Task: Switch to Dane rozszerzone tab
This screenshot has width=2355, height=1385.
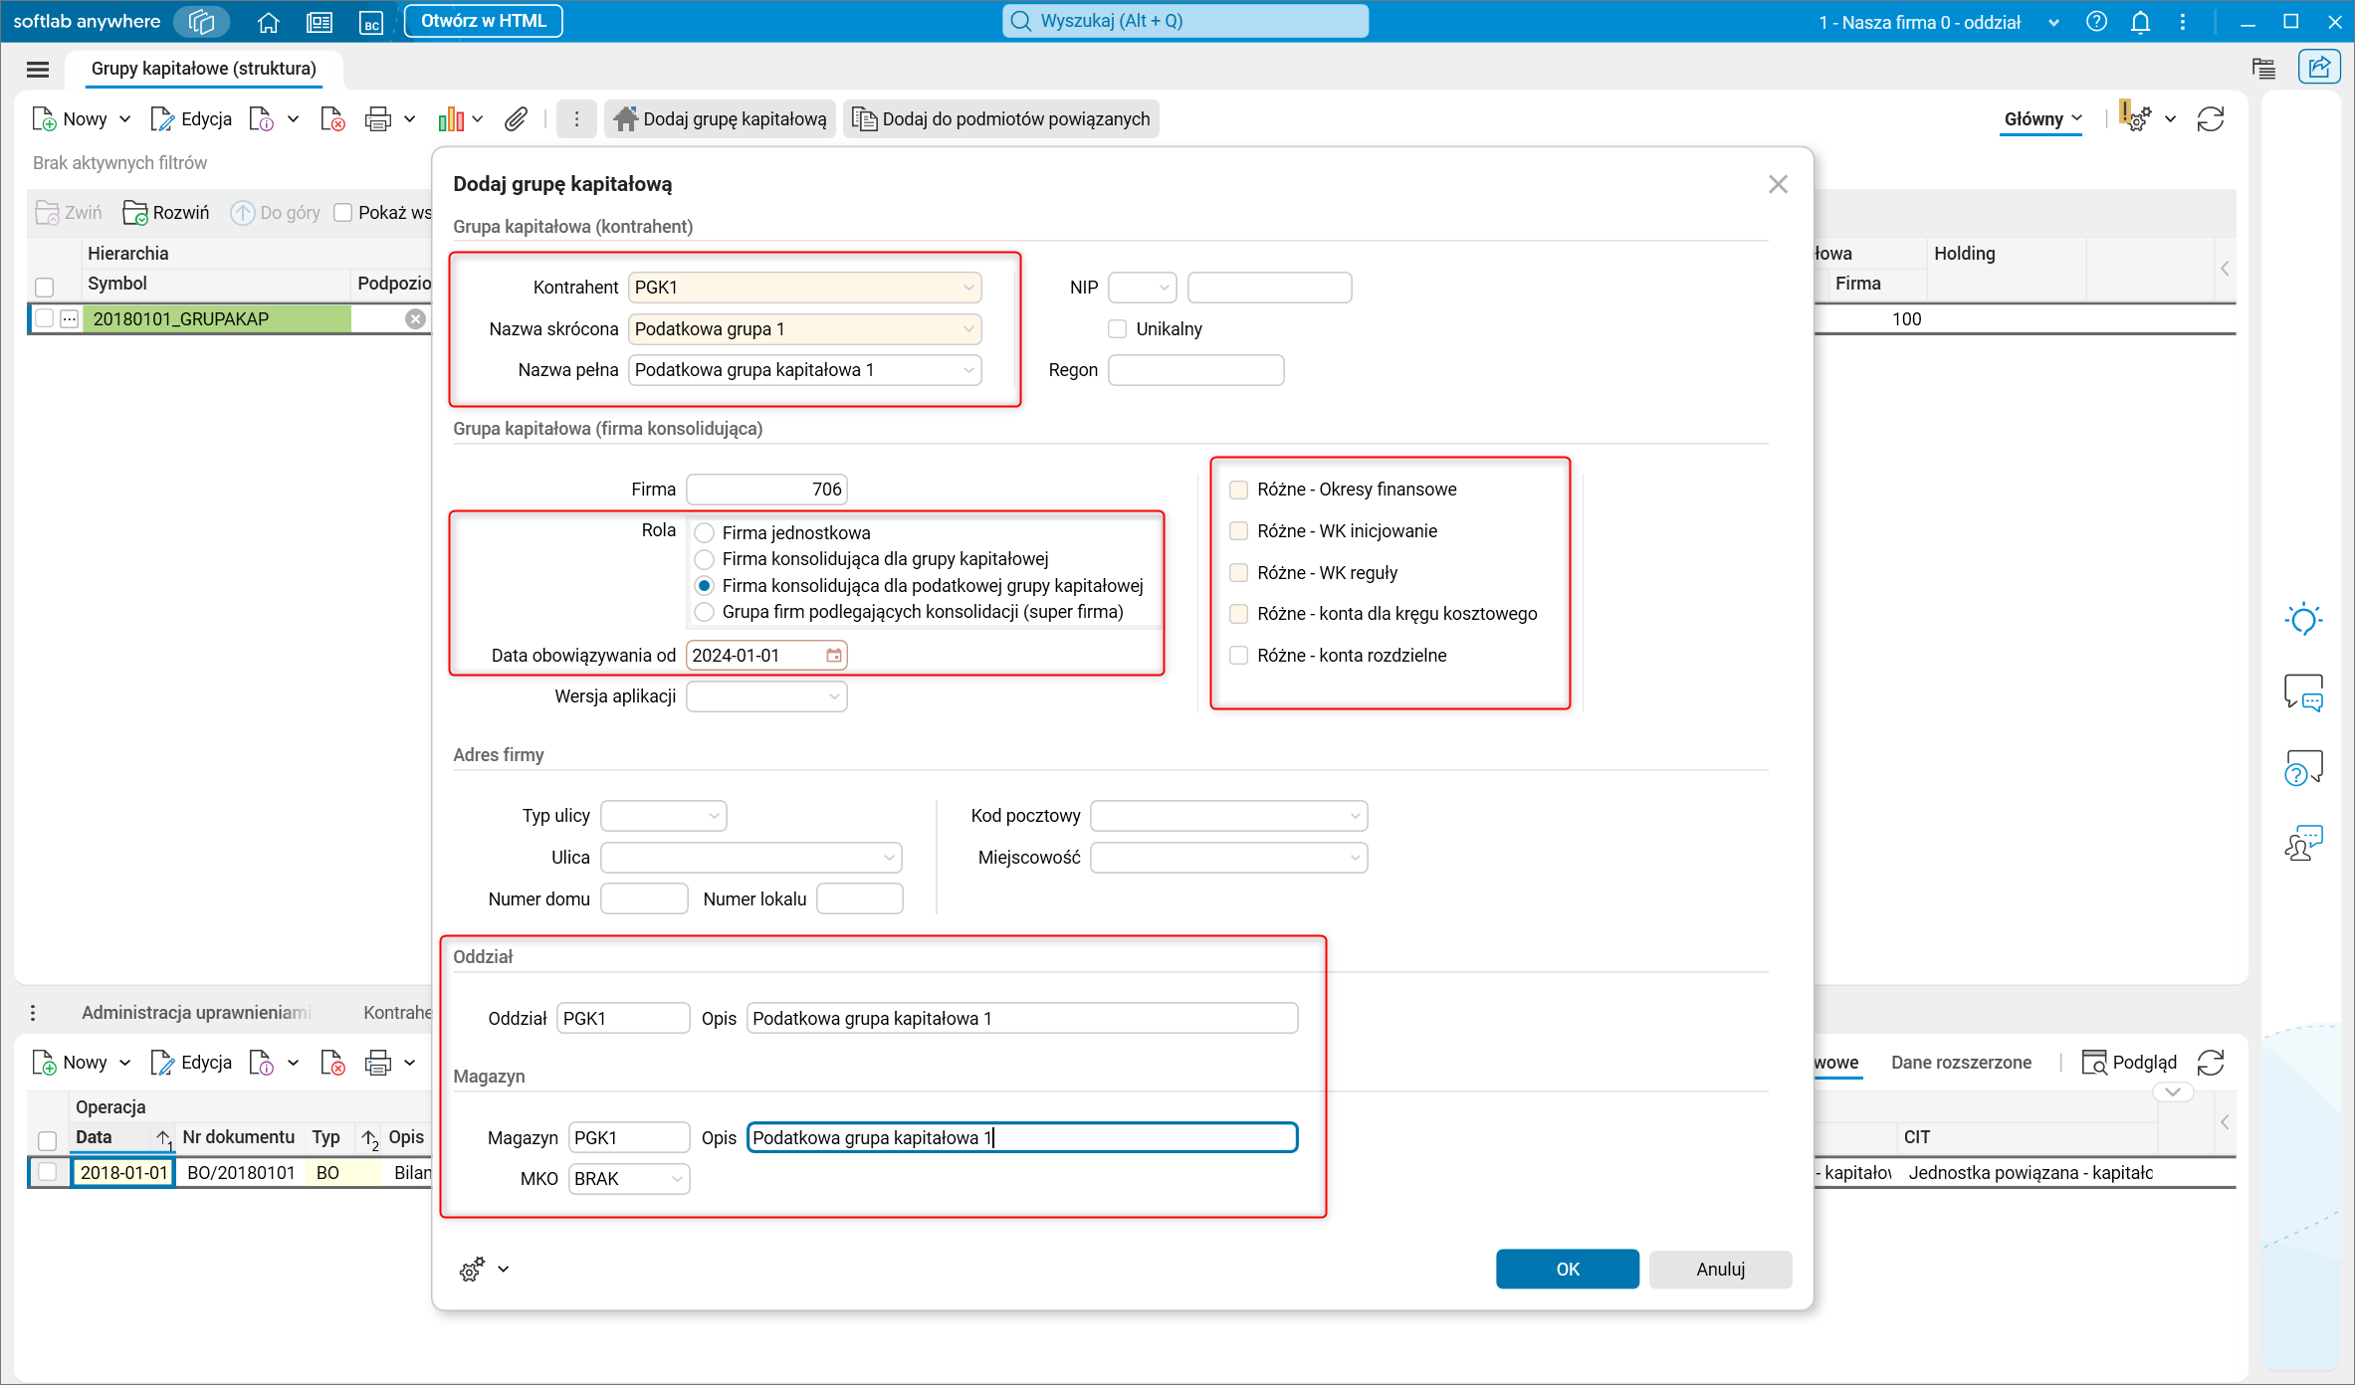Action: pos(1960,1062)
